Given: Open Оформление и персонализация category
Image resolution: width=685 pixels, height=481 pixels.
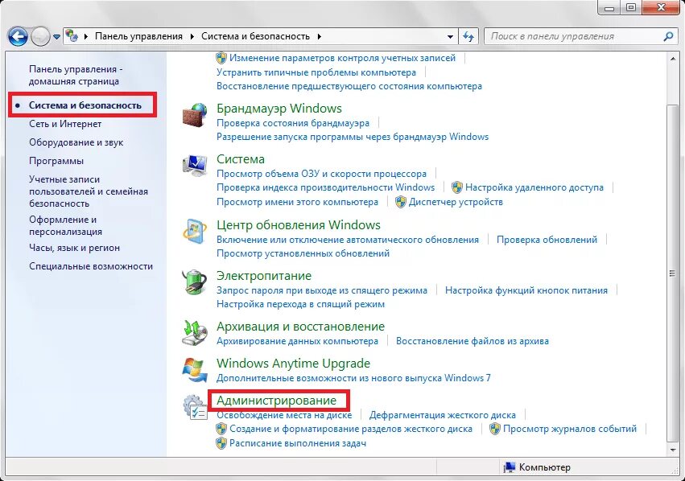Looking at the screenshot, I should (65, 226).
